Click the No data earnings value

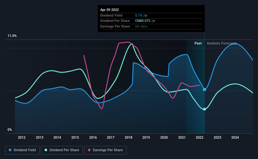click(x=141, y=26)
